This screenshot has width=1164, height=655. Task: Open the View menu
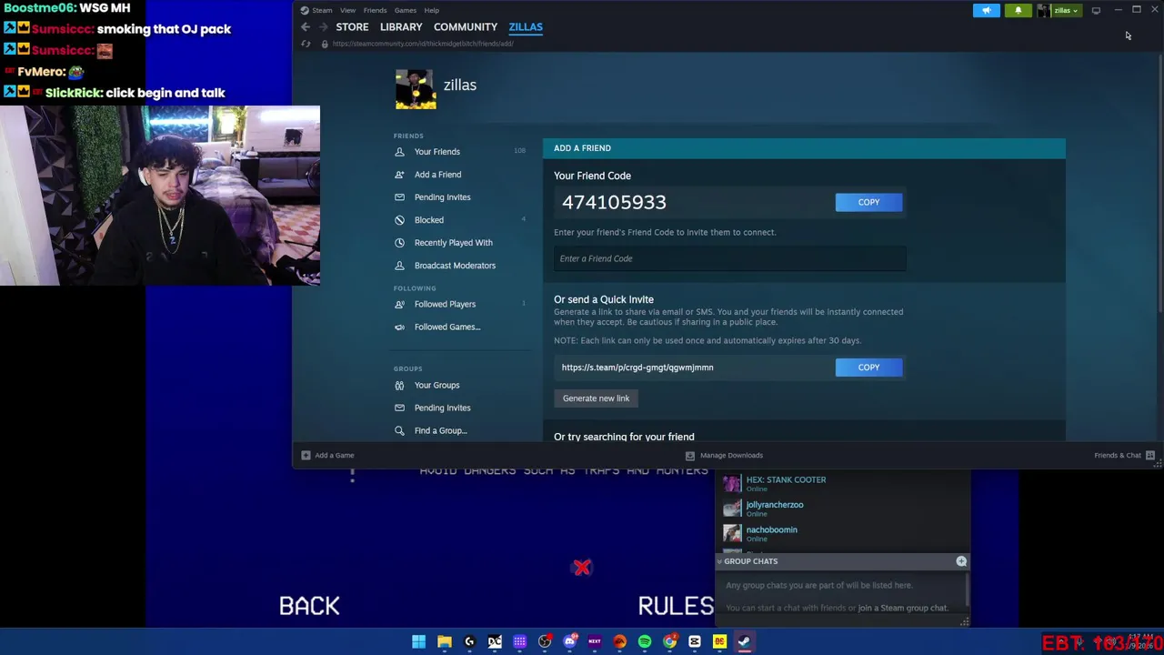[347, 10]
